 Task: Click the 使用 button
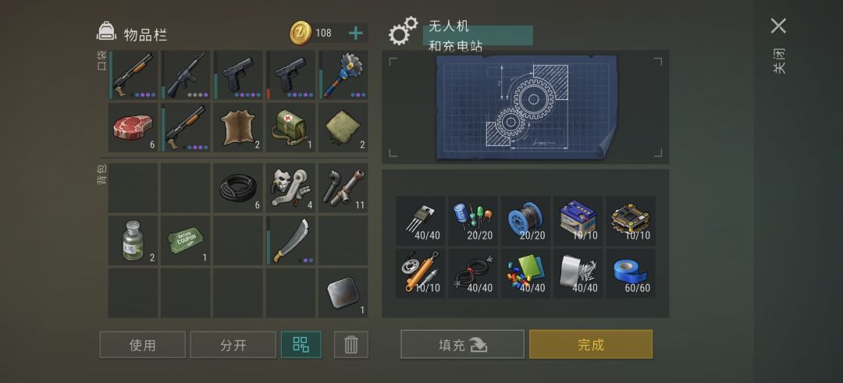(x=143, y=345)
